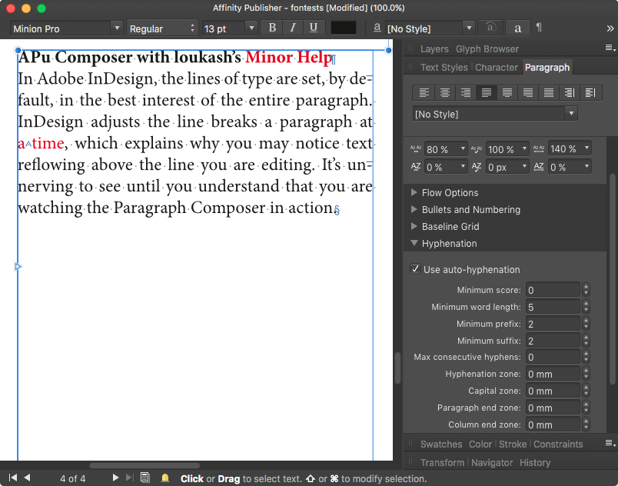The width and height of the screenshot is (618, 486).
Task: Open the Navigator tab
Action: pos(492,463)
